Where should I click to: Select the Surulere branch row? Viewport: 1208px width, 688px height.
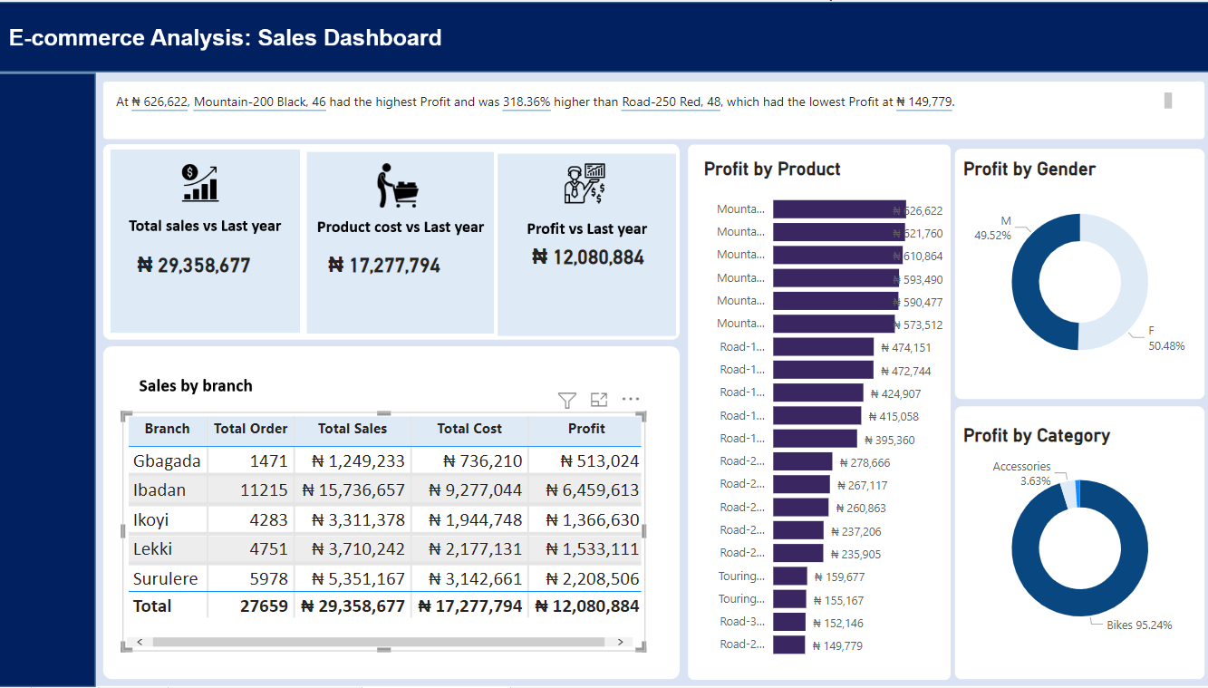(x=385, y=578)
